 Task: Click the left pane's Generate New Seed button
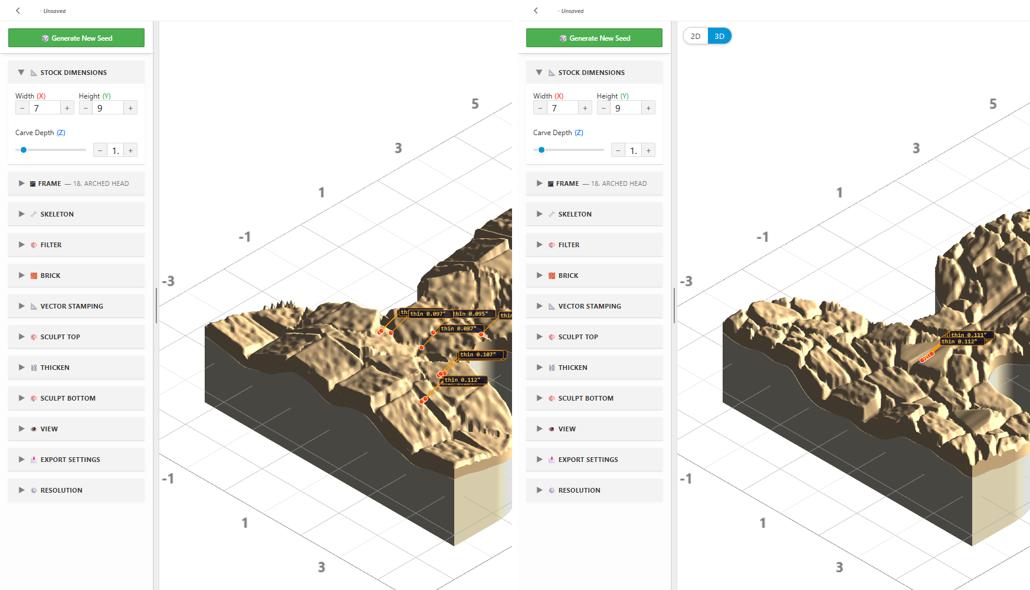pos(76,38)
